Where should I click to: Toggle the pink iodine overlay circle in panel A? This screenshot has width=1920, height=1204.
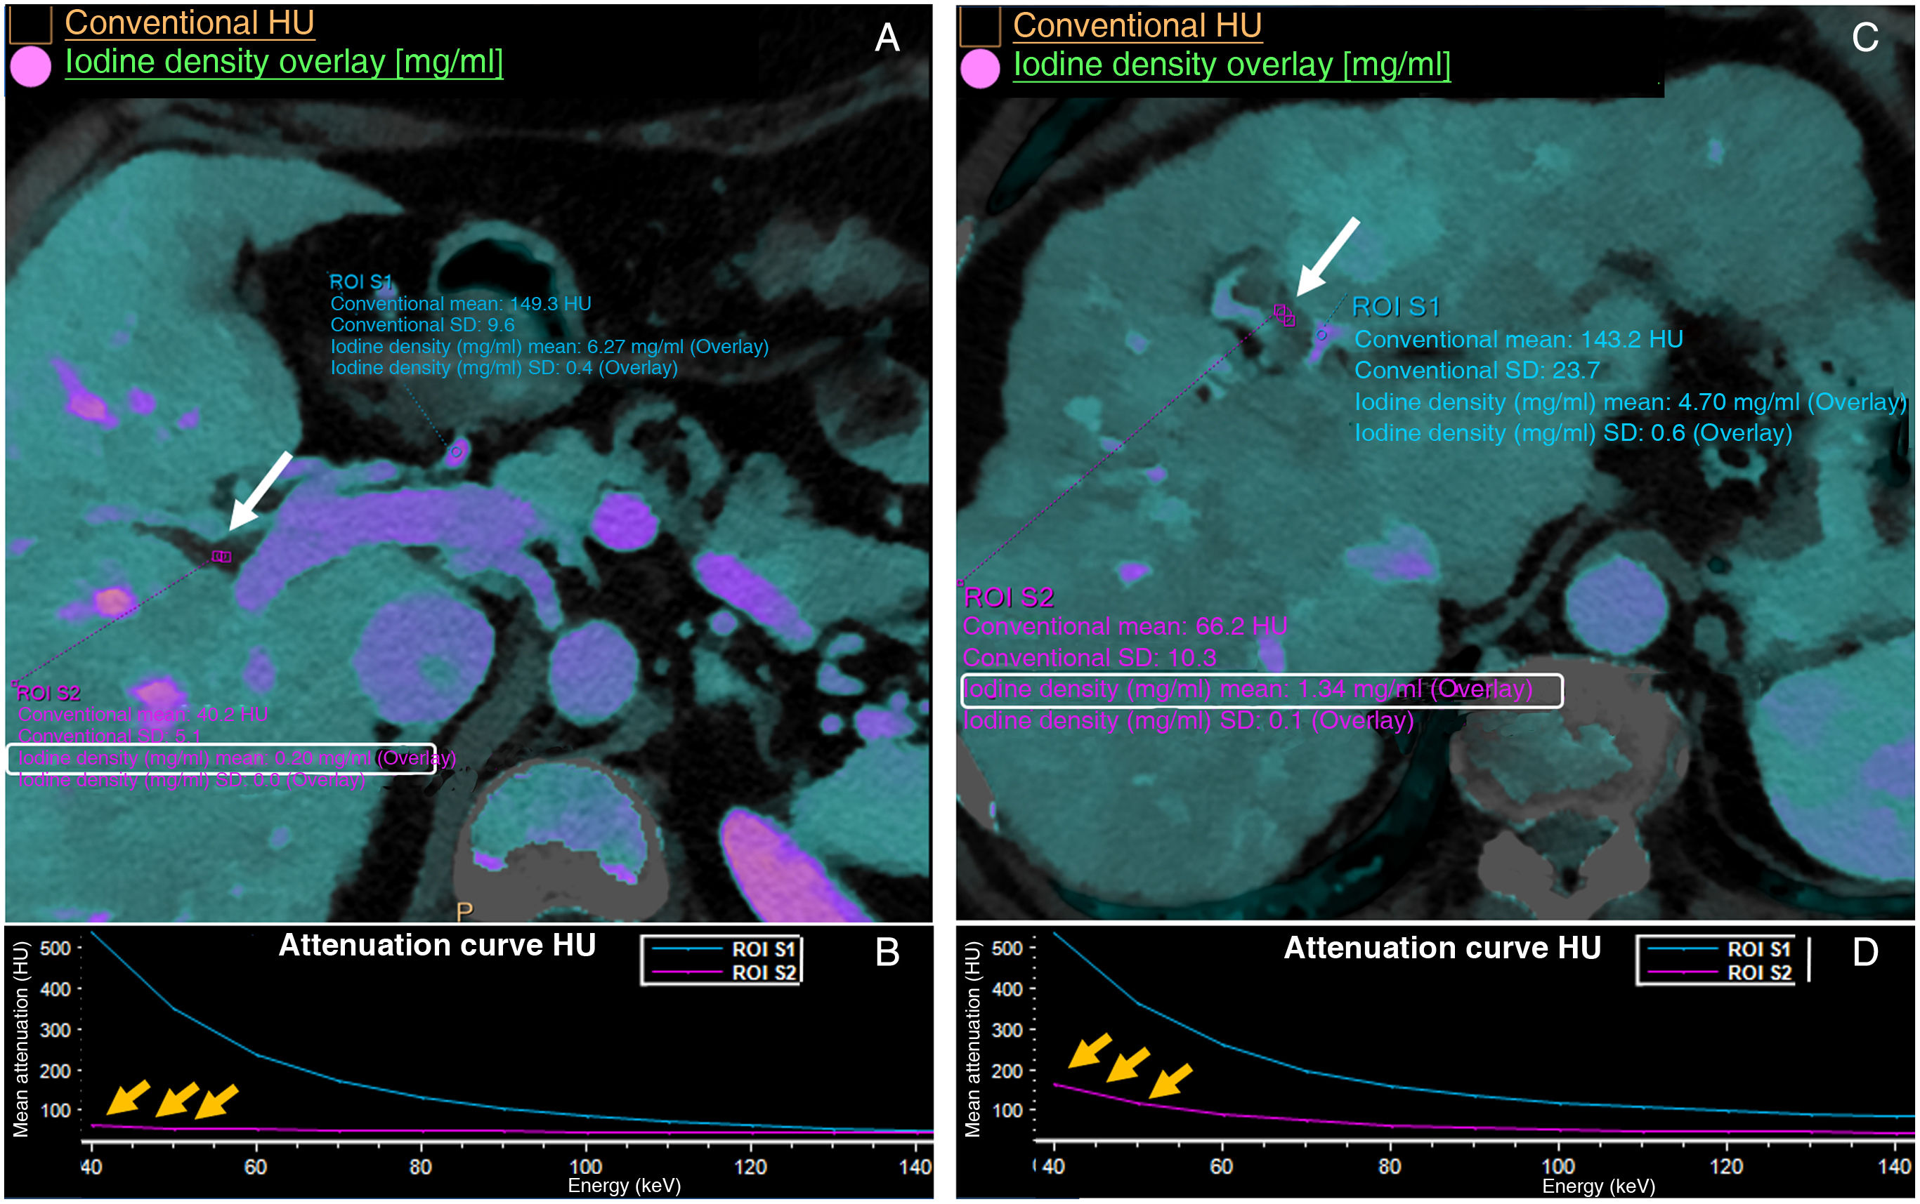tap(31, 66)
